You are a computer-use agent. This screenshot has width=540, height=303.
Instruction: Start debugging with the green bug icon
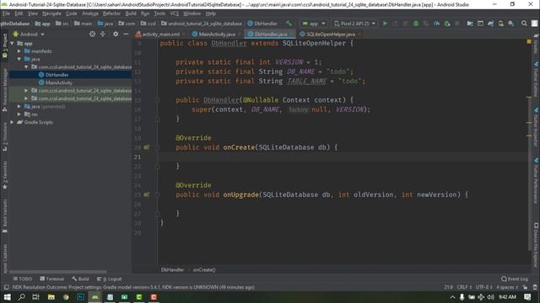[x=416, y=24]
